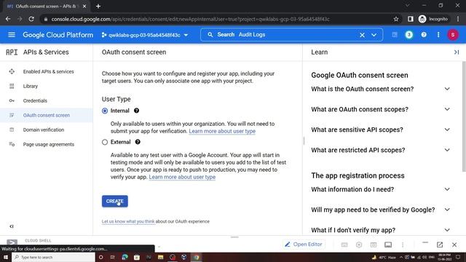
Task: Expand the search options chevron
Action: point(374,35)
